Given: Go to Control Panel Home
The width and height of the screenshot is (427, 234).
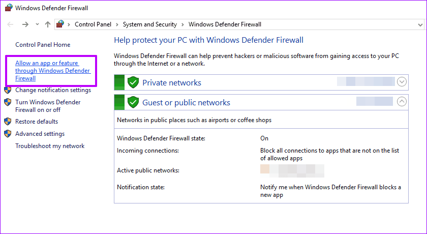Looking at the screenshot, I should point(43,45).
